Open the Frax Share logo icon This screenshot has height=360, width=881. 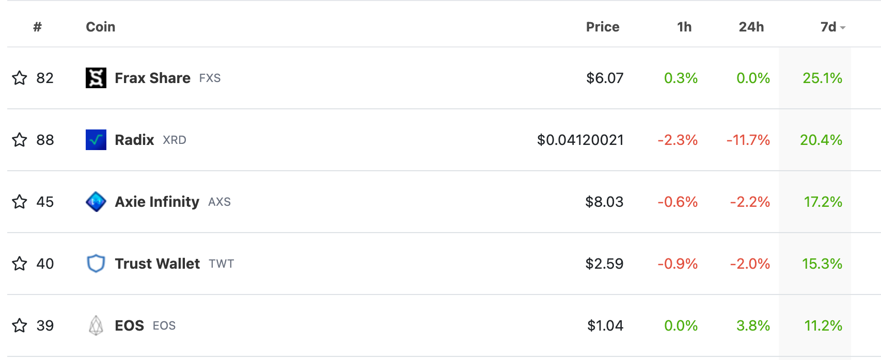click(96, 78)
